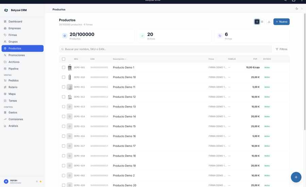Toggle the select-all products checkbox
Viewport: 306px width, 187px height.
pyautogui.click(x=64, y=59)
